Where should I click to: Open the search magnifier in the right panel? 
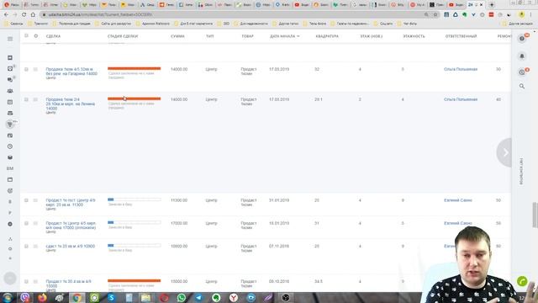coord(522,86)
